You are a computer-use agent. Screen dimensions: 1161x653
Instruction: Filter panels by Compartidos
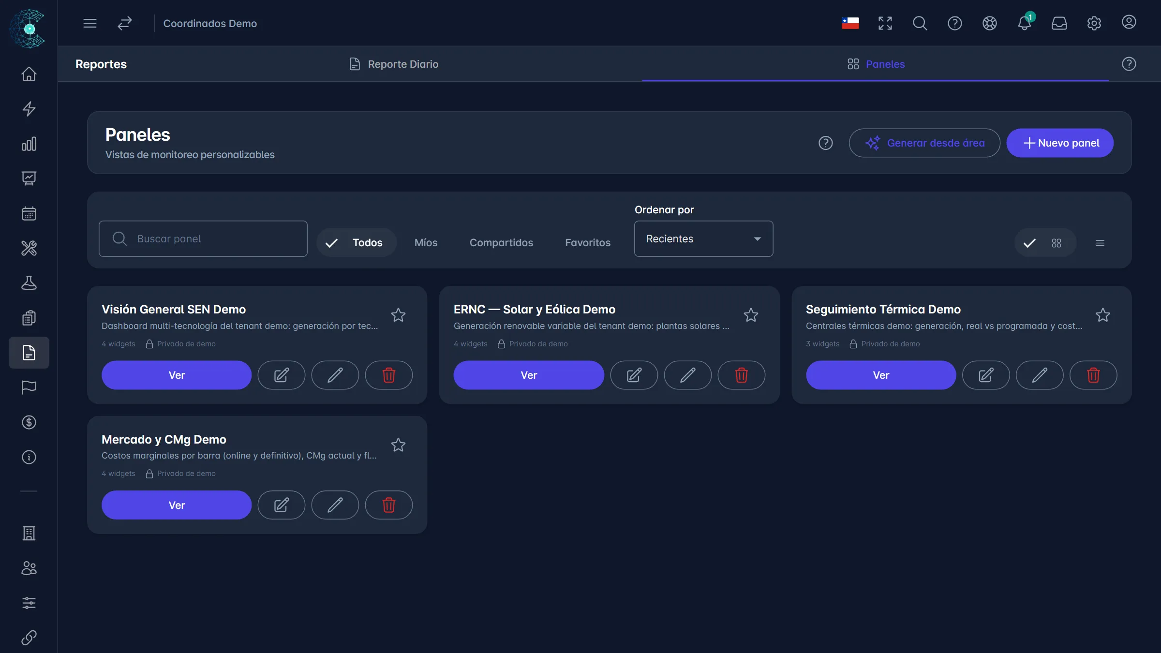click(x=501, y=243)
